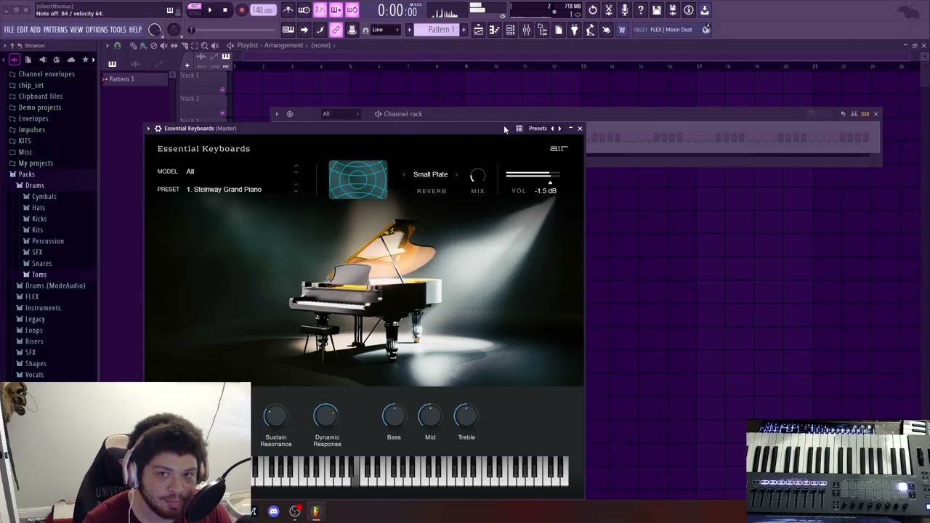Open the ADD menu
Viewport: 930px width, 523px height.
point(35,30)
